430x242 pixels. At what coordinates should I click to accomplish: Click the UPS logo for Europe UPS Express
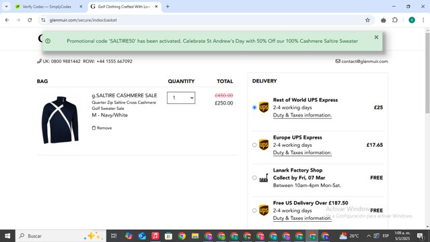(x=264, y=145)
